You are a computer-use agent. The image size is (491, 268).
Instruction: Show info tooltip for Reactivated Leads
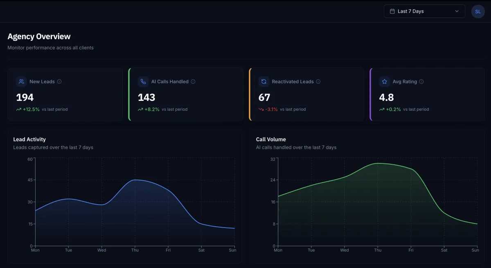click(318, 82)
